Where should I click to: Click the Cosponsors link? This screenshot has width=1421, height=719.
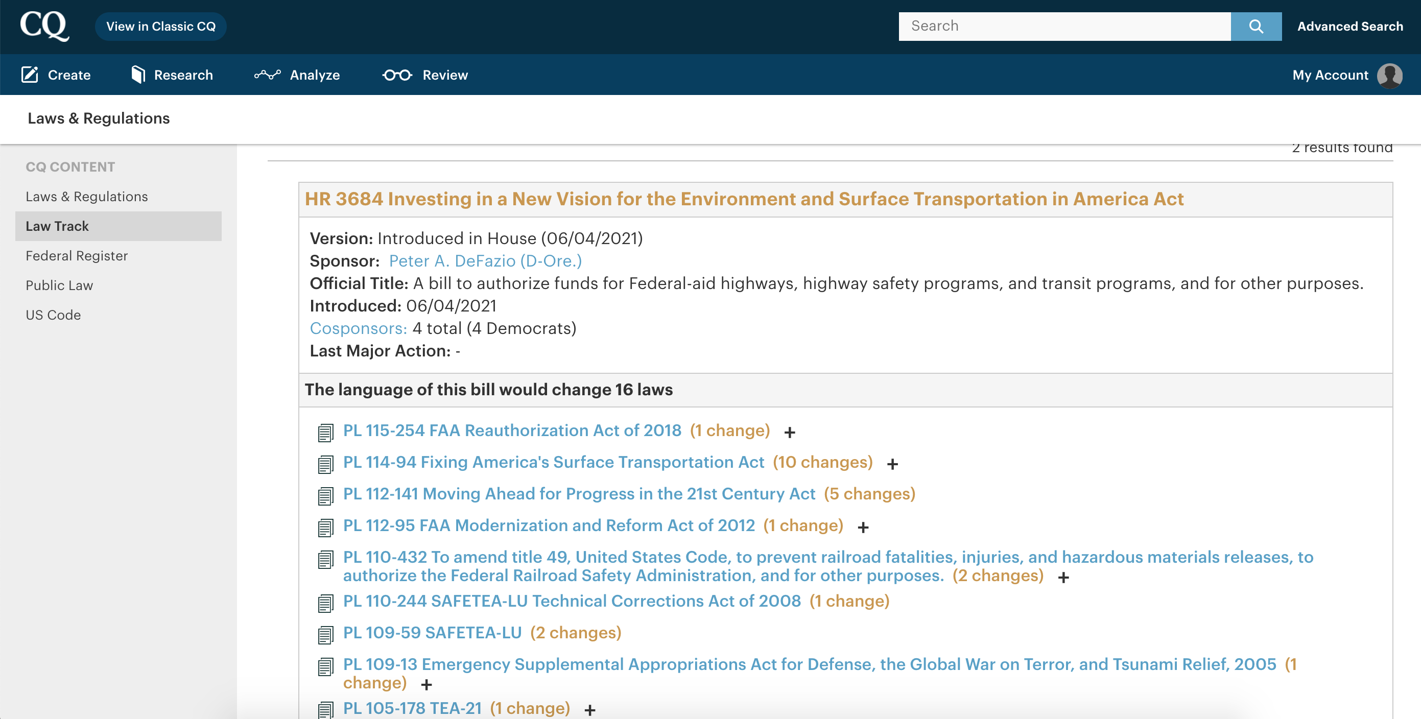(358, 329)
